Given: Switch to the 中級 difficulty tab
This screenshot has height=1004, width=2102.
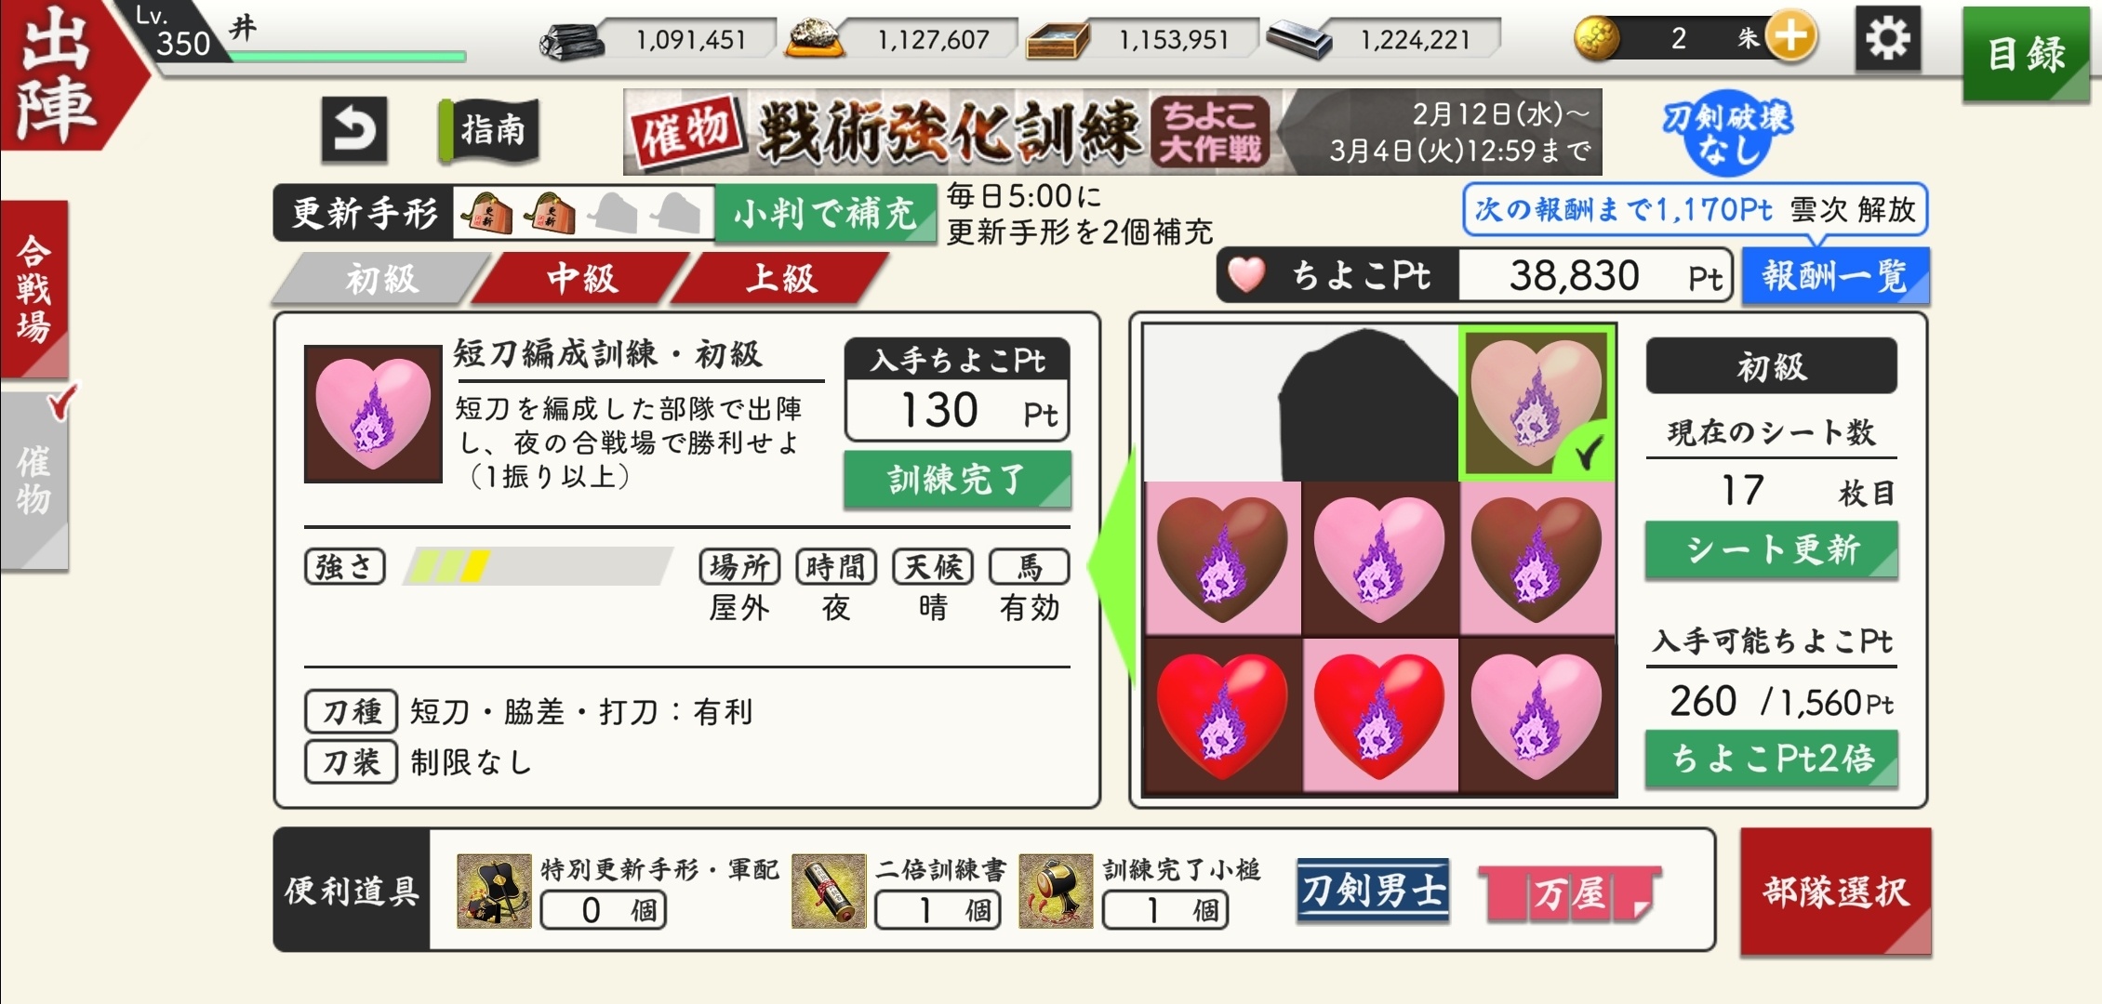Looking at the screenshot, I should pos(581,278).
